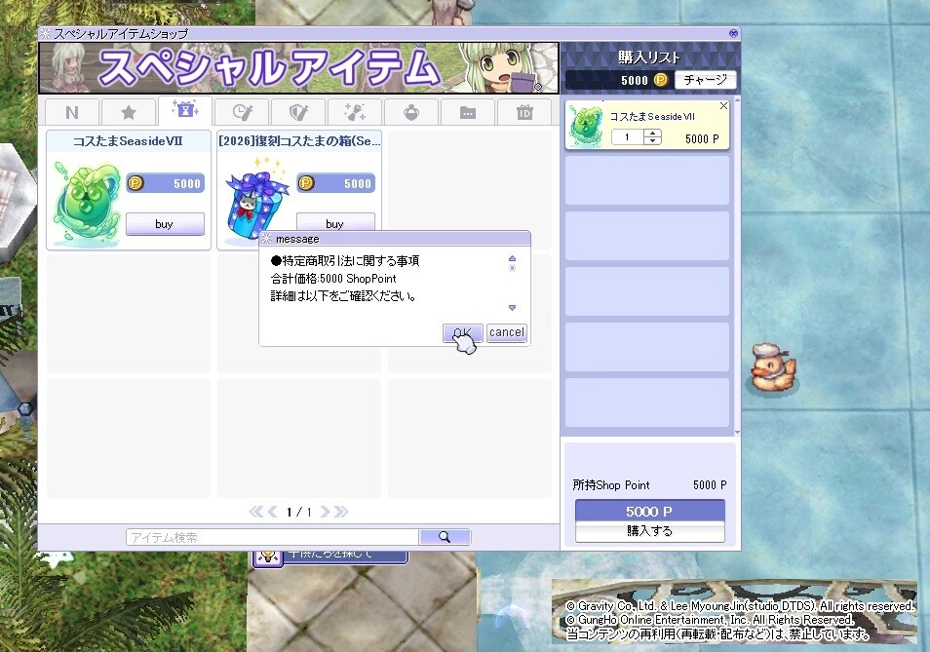930x652 pixels.
Task: Open the star favorites tab
Action: tap(128, 112)
